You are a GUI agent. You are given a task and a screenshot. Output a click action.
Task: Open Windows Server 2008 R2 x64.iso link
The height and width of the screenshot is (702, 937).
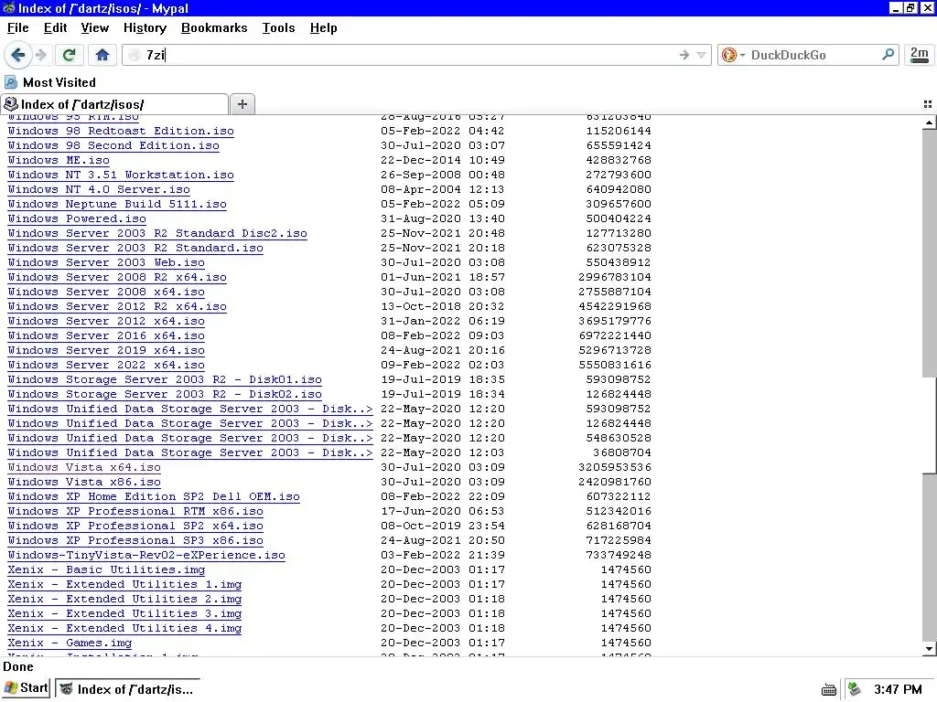click(117, 277)
